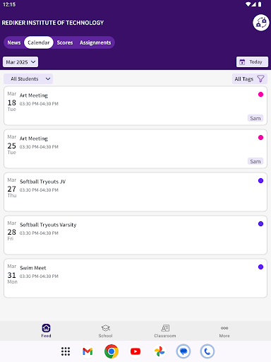Click the pink dot on March 25 Art Meeting

coord(260,138)
